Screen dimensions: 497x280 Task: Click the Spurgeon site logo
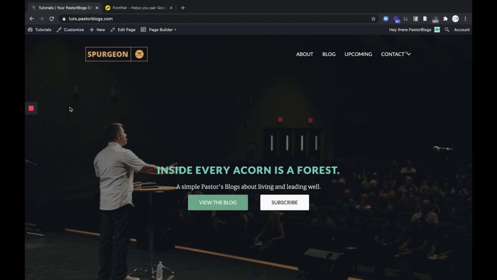pos(116,54)
